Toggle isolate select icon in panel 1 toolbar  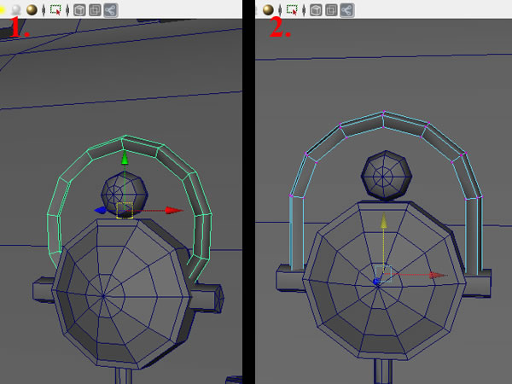coord(55,10)
